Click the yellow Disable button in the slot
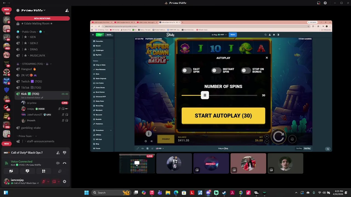351x197 pixels. pos(166,139)
